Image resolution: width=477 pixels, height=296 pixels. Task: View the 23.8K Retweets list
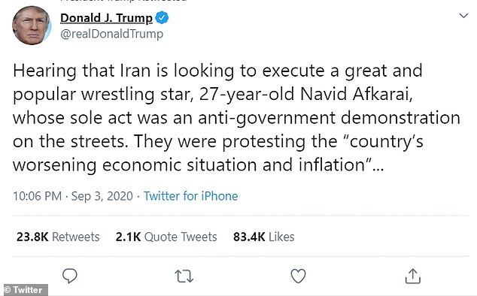point(58,237)
